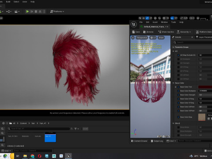Click Perspective view mode button
Viewport: 212px width, 159px height.
click(x=142, y=38)
